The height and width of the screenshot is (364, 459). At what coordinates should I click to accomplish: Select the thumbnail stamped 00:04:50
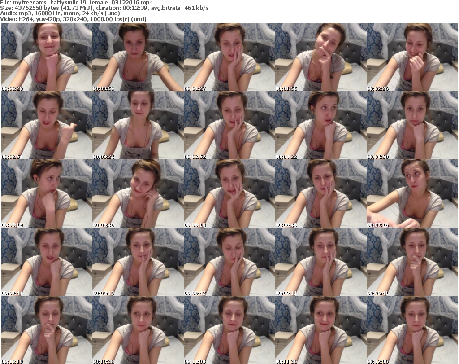pyautogui.click(x=412, y=125)
